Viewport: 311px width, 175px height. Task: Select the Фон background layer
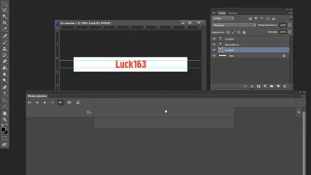[253, 55]
